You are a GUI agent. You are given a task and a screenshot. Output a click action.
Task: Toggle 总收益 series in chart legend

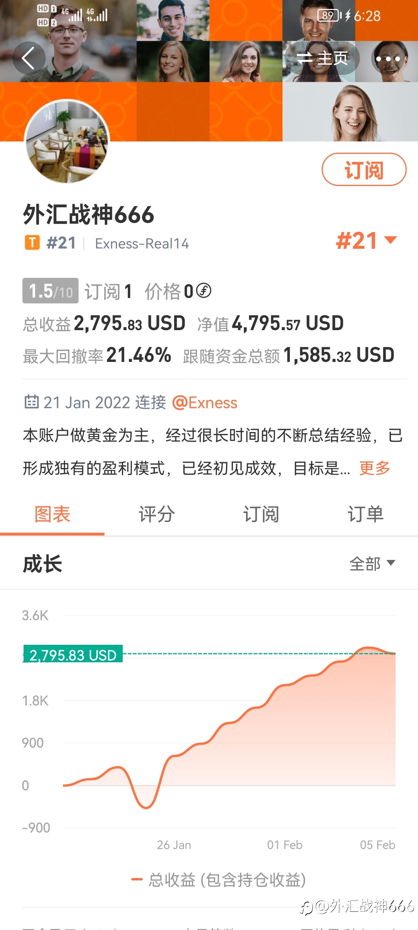click(x=219, y=880)
